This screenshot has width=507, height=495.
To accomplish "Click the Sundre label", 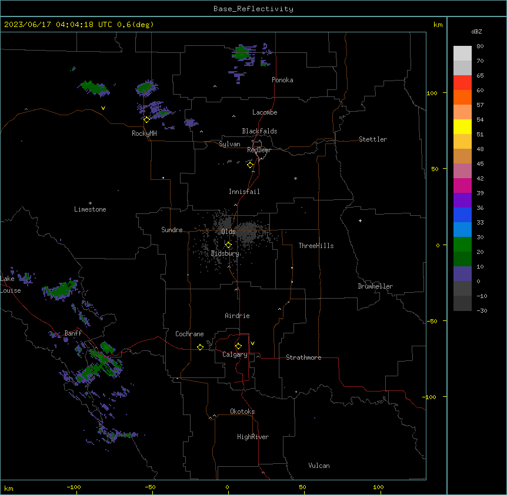I will click(172, 230).
